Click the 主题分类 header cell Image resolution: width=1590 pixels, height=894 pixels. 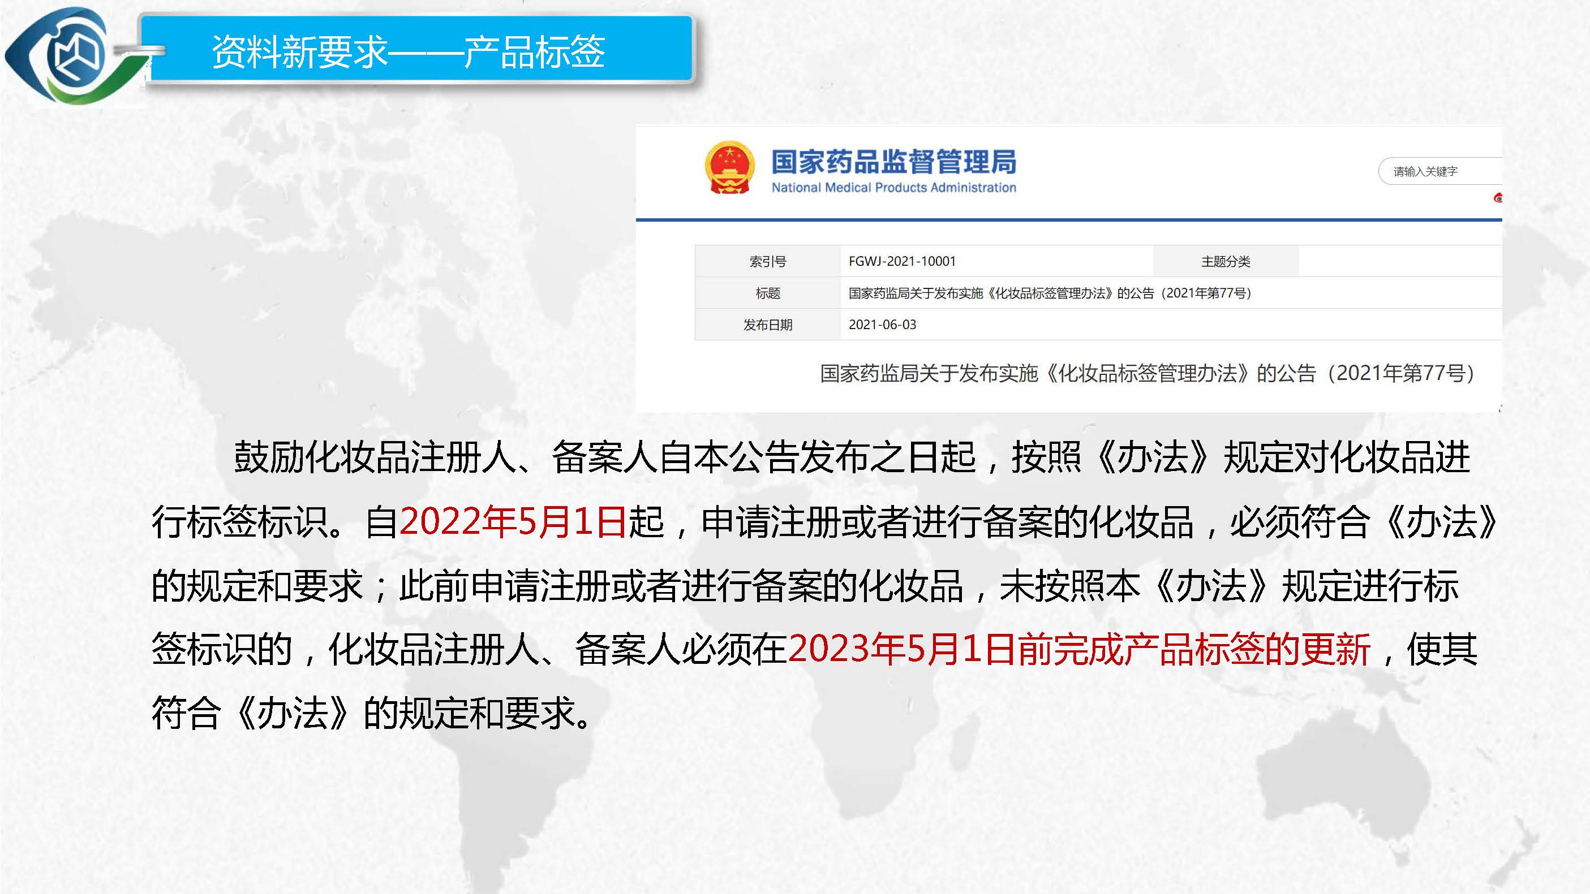pyautogui.click(x=1225, y=262)
